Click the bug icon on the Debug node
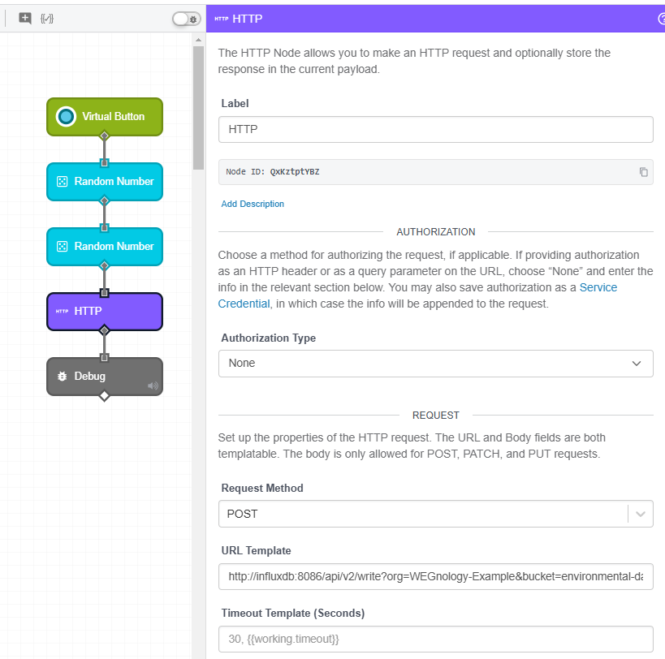This screenshot has width=665, height=659. point(62,377)
